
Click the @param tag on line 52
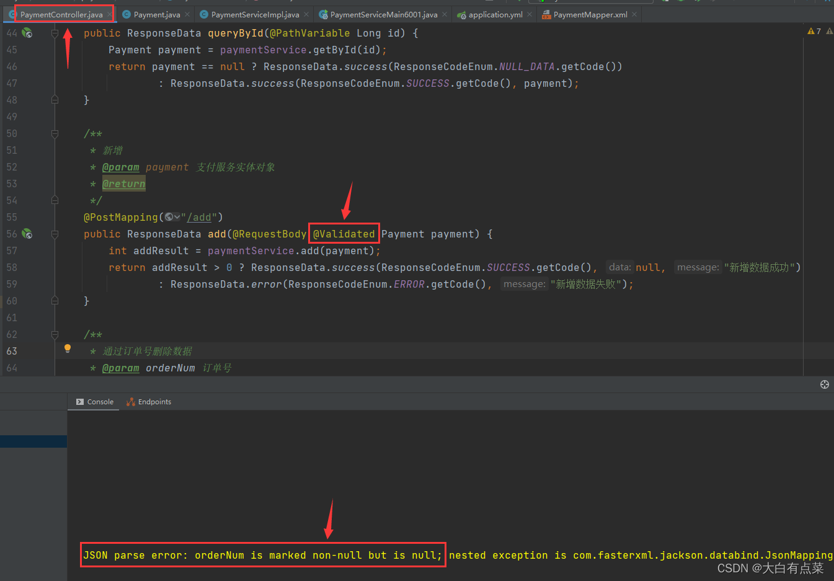pyautogui.click(x=120, y=167)
